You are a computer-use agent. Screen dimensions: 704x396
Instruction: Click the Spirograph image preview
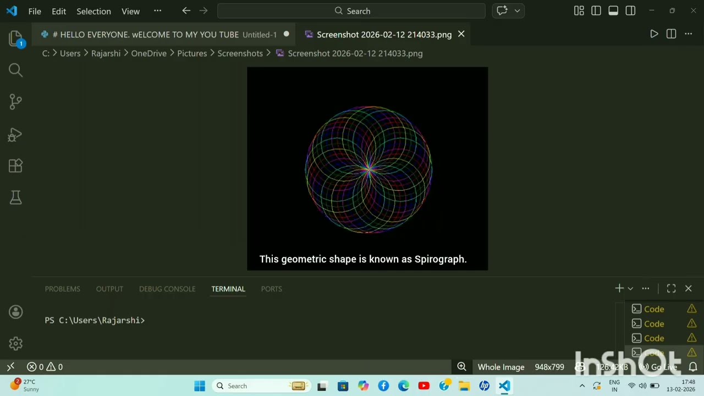[x=367, y=169]
